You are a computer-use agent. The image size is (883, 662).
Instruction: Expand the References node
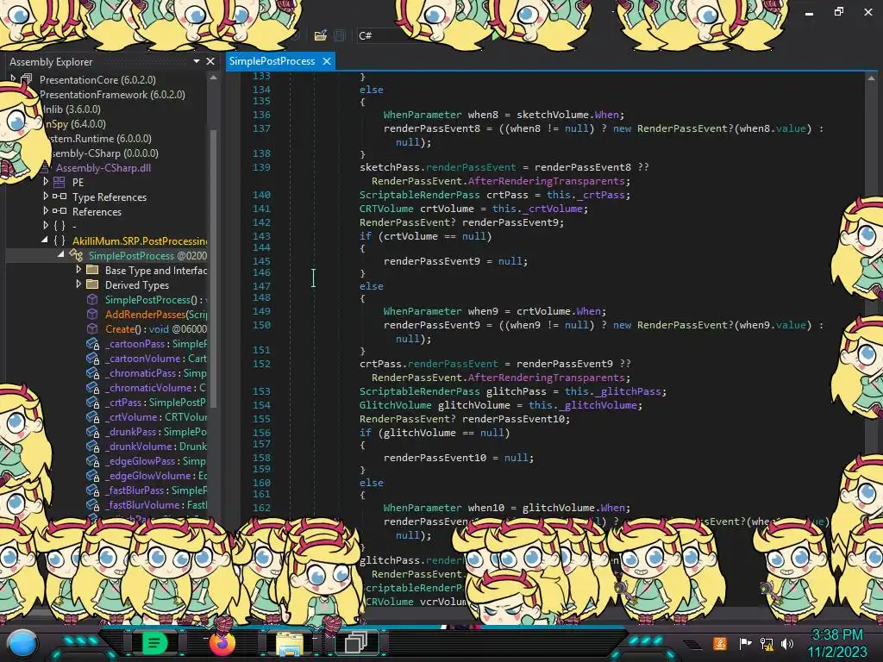point(46,210)
